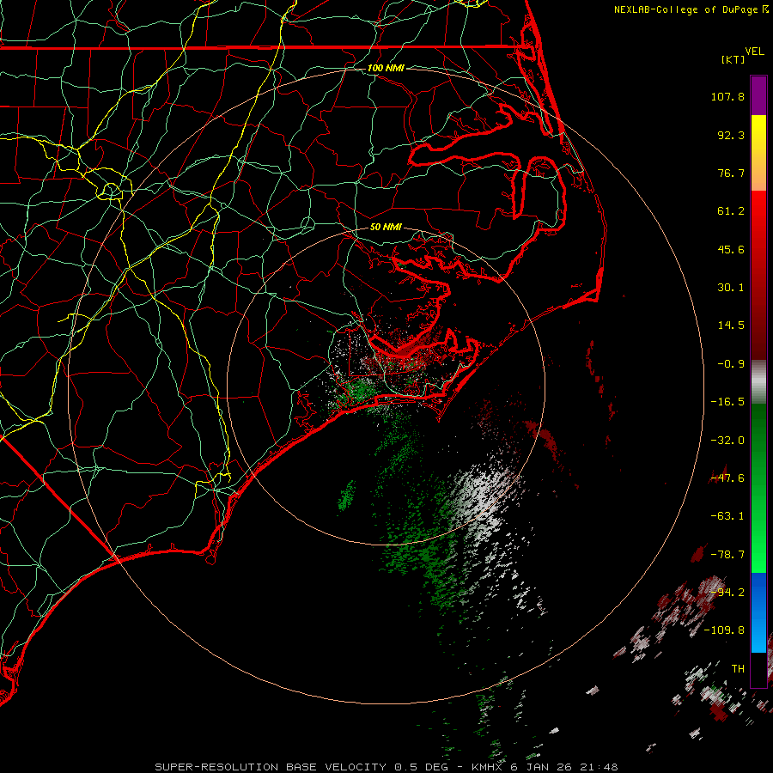Viewport: 773px width, 773px height.
Task: Click the -32.0 velocity scale label
Action: [727, 441]
